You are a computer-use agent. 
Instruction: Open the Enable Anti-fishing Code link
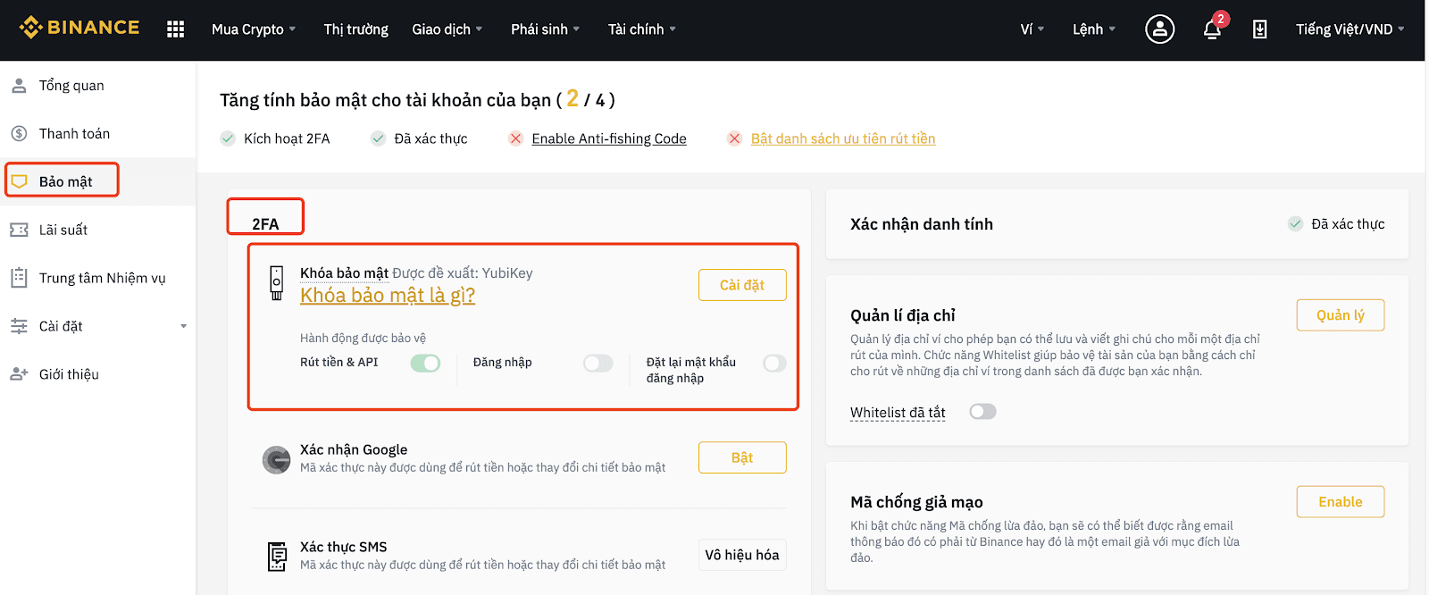point(609,138)
